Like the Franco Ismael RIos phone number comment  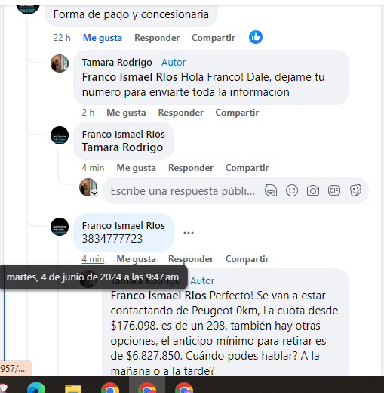[x=136, y=259]
